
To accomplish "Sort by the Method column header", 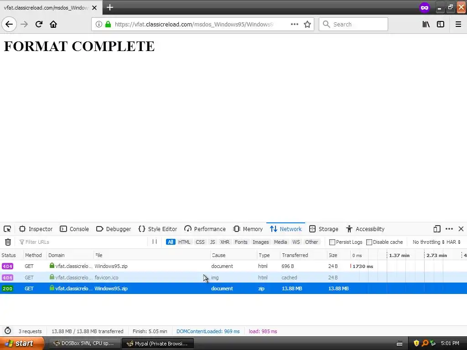I will pyautogui.click(x=35, y=255).
